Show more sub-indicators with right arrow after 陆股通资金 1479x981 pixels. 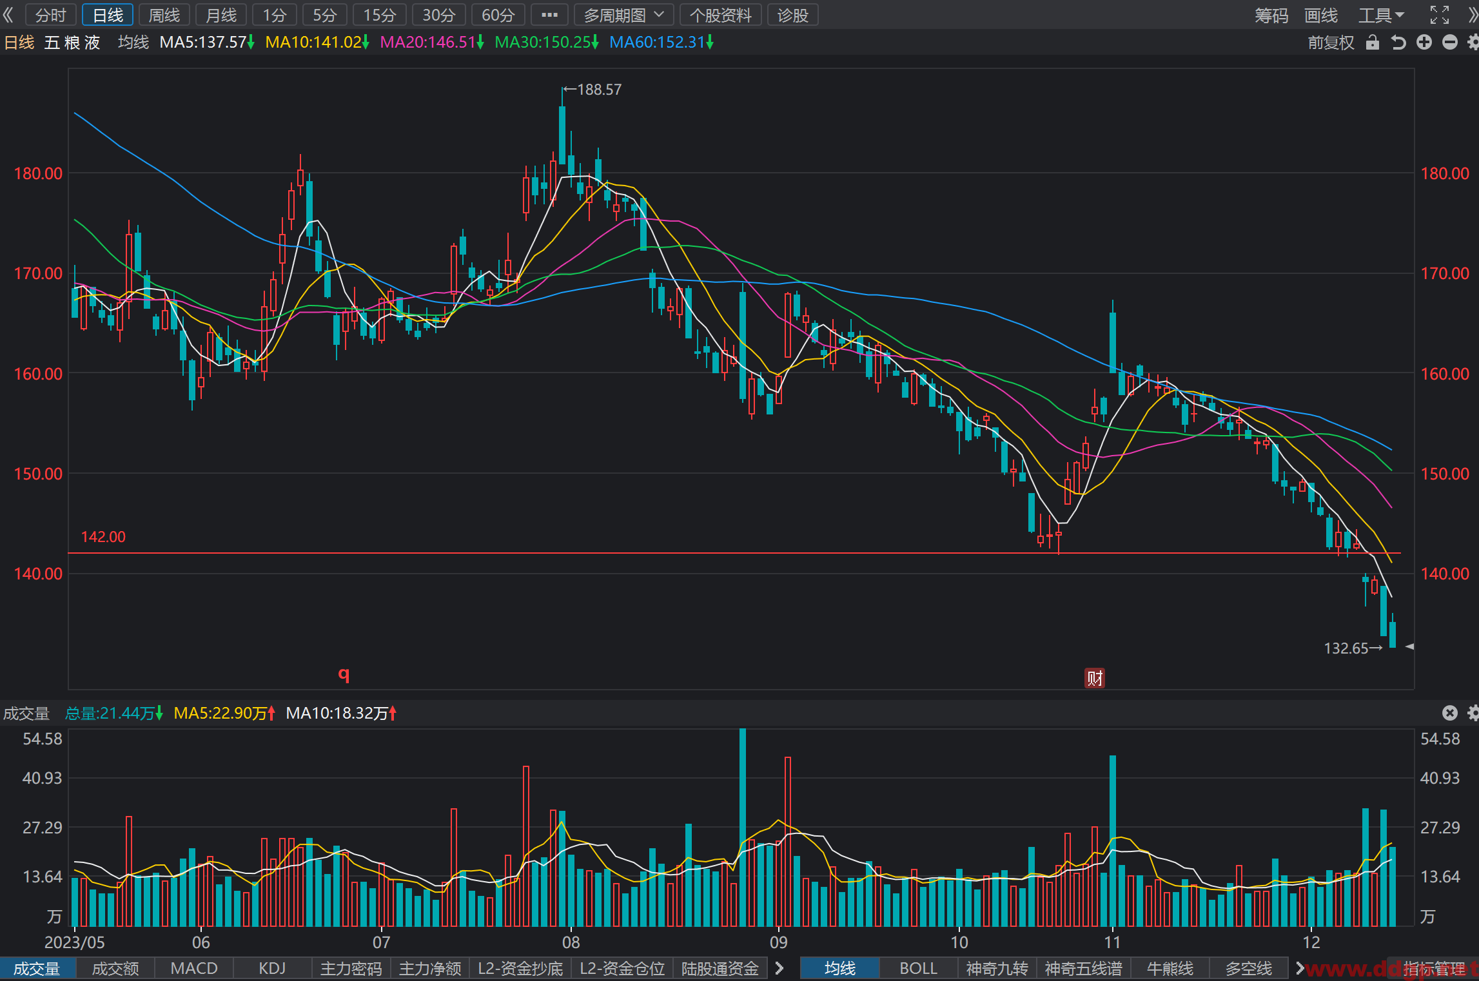779,968
